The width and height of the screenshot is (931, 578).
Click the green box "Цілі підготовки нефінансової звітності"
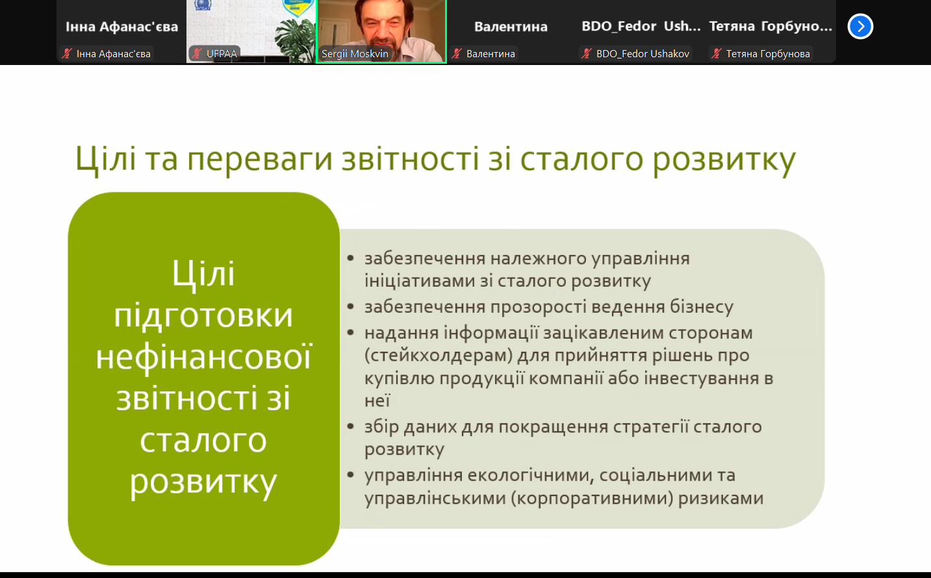coord(203,378)
